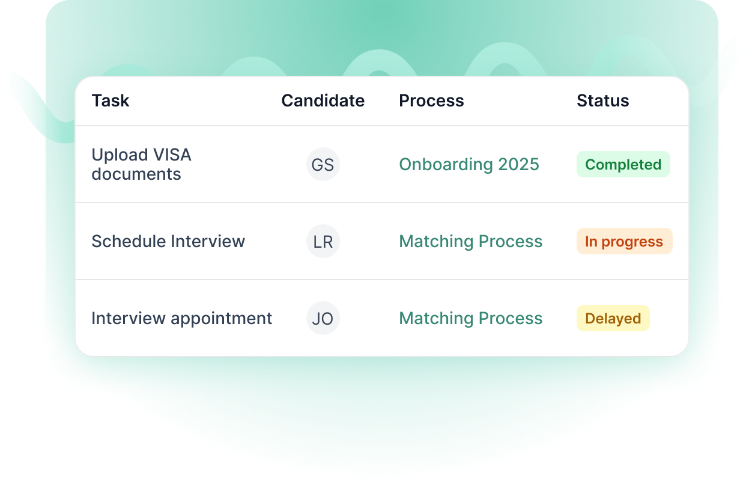Open Matching Process link for Schedule Interview
Screen dimensions: 755x481
click(x=471, y=242)
